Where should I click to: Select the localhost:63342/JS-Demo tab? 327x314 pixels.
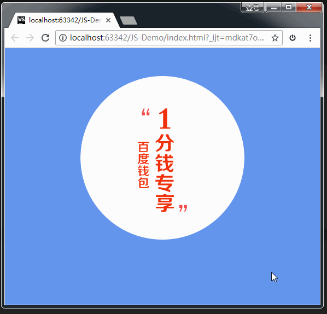64,20
